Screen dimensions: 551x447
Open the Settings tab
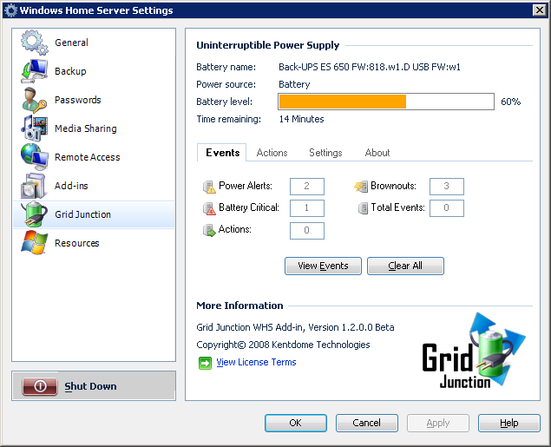coord(325,153)
